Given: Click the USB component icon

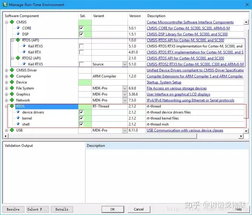Looking at the screenshot, I should pos(12,130).
